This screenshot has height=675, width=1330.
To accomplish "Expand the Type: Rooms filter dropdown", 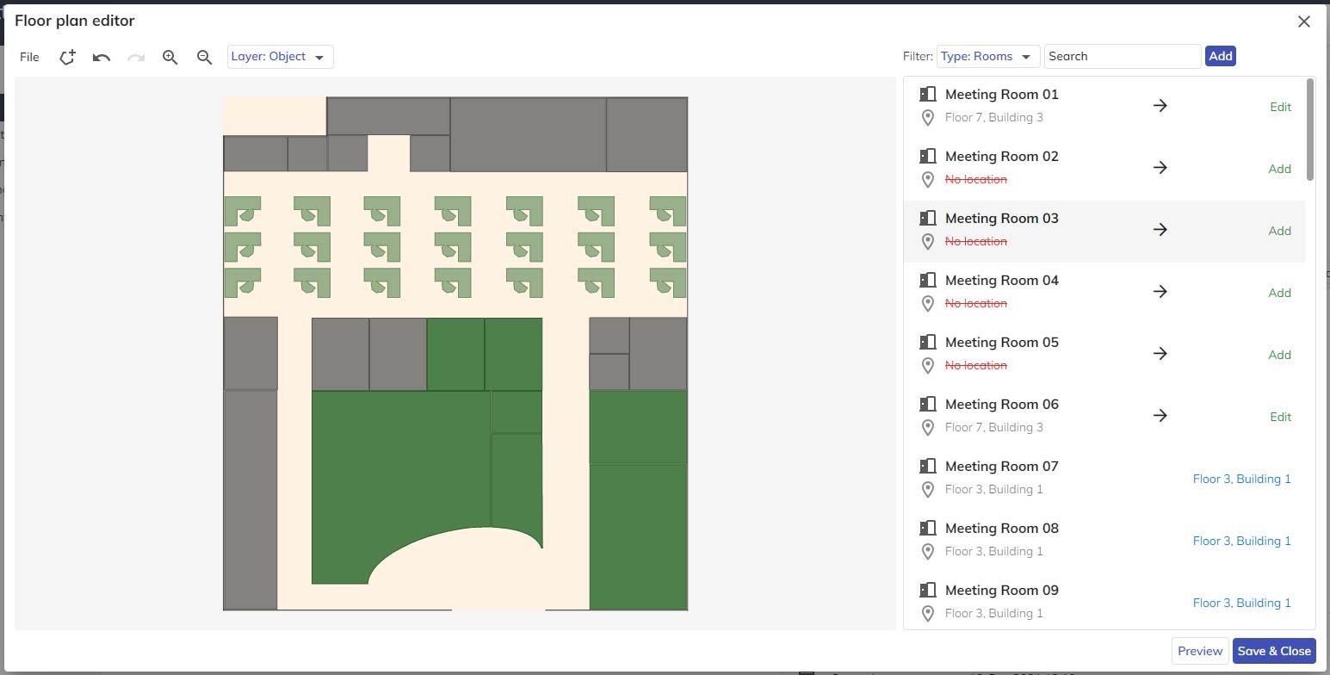I will pos(988,57).
